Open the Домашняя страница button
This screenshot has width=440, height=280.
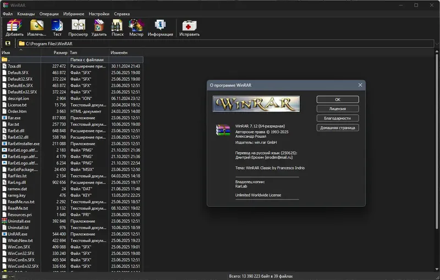tap(338, 128)
